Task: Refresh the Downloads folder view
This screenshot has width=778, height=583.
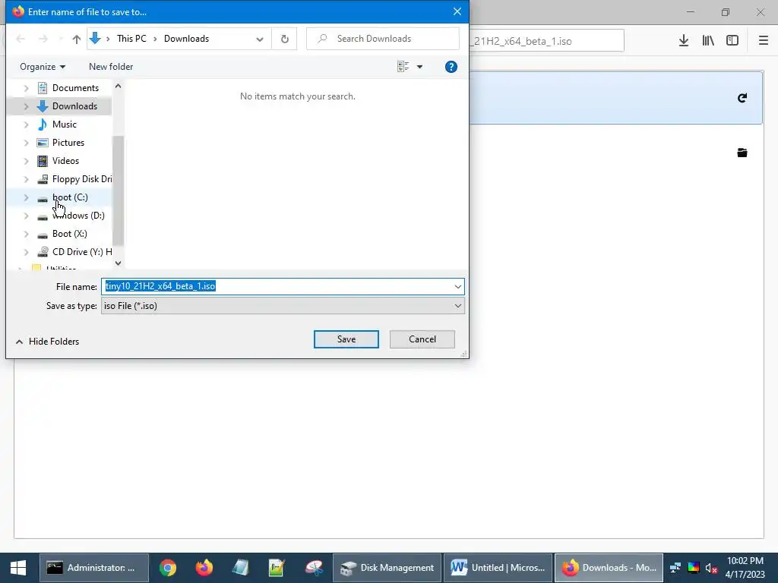Action: [284, 39]
